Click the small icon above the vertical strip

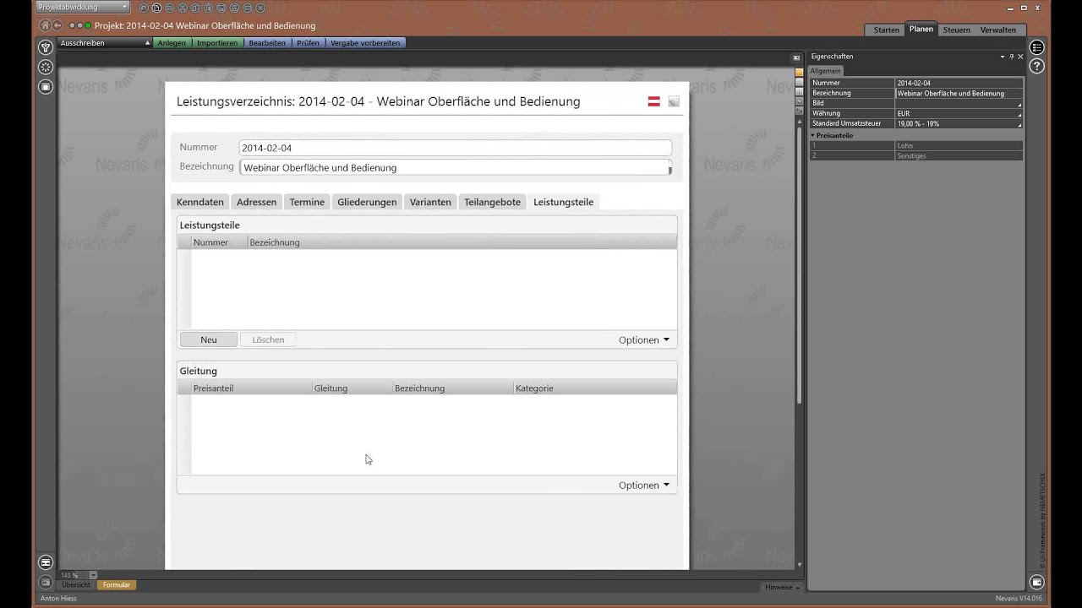pyautogui.click(x=796, y=58)
